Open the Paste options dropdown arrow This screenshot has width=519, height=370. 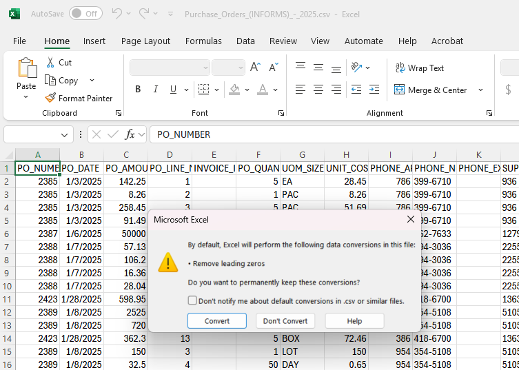26,97
